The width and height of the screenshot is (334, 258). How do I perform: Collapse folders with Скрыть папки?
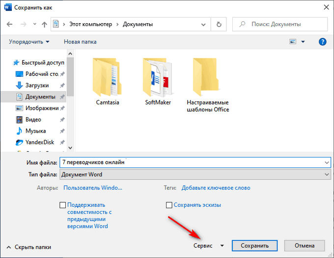pos(29,247)
